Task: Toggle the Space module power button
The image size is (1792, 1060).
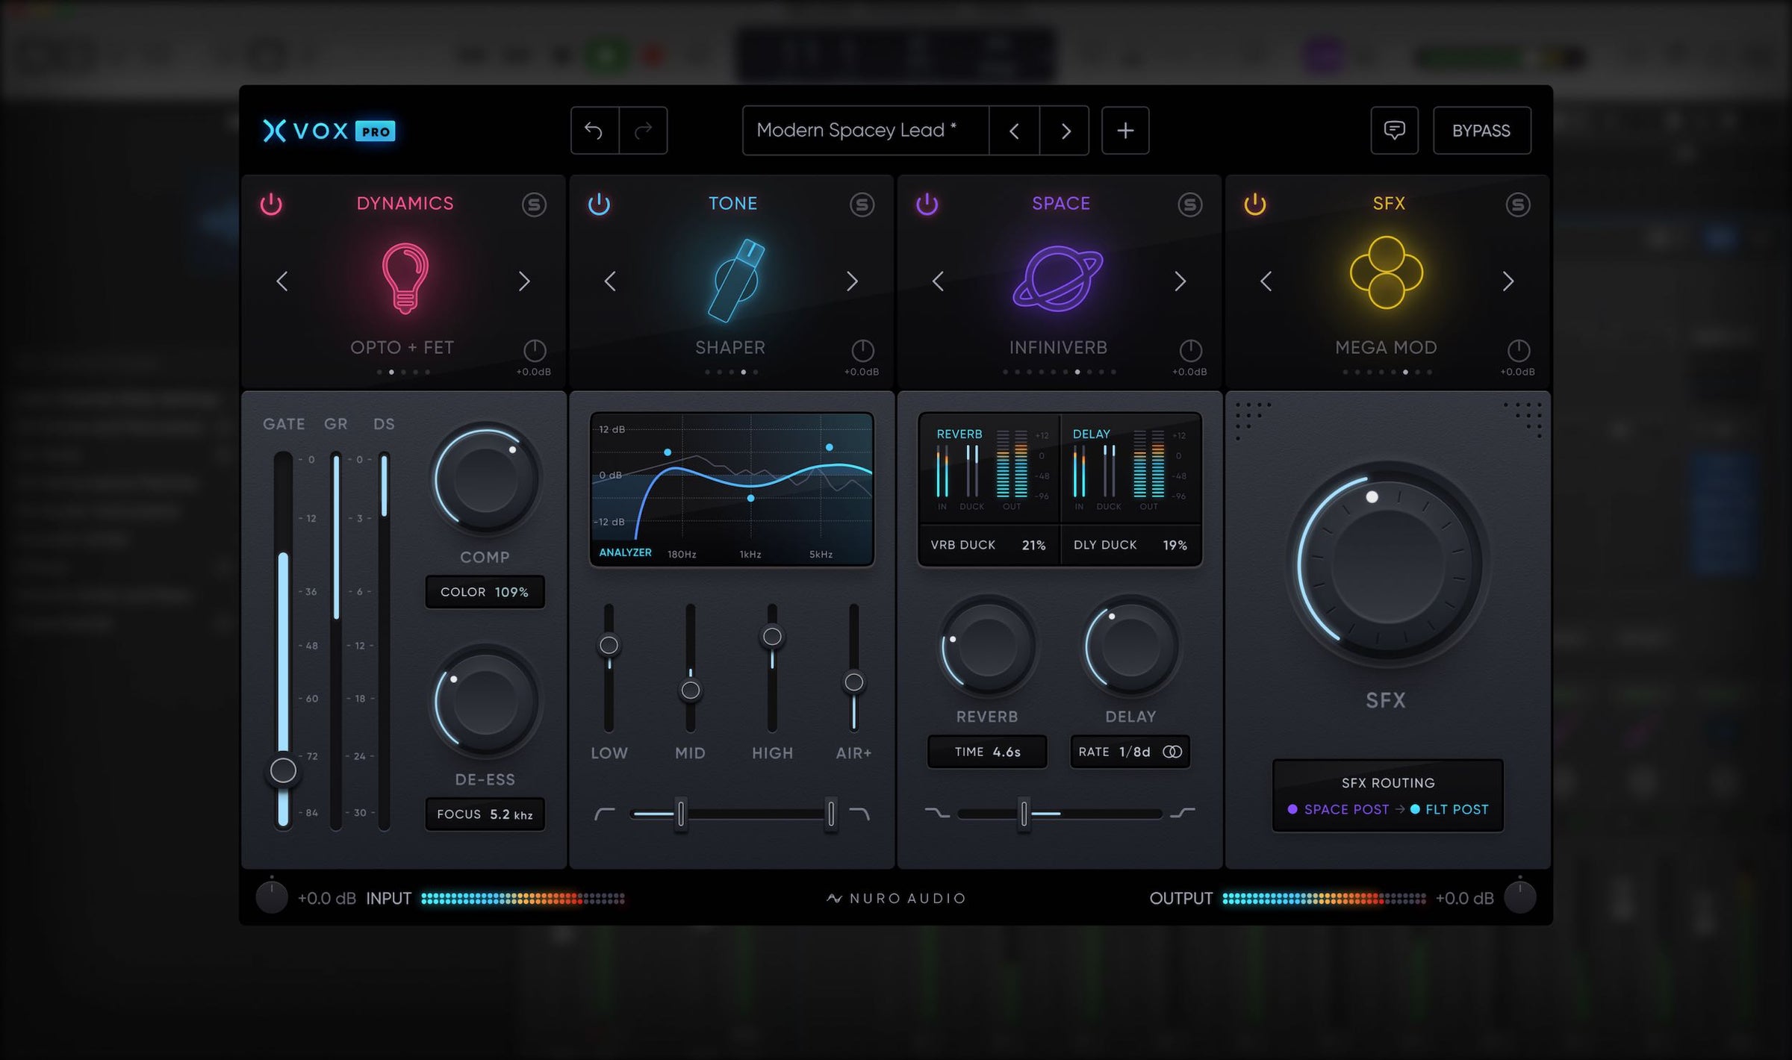Action: click(927, 204)
